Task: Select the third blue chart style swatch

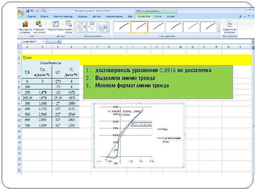Action: coord(157,27)
